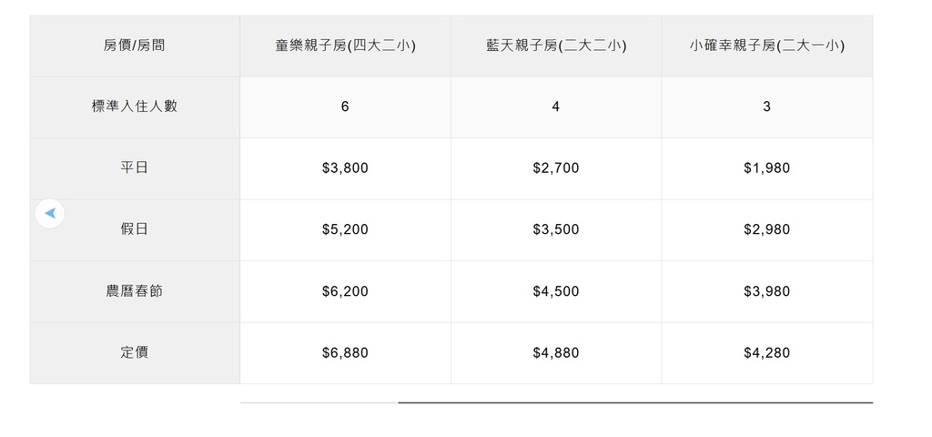Click the $1,980 price cell

[x=767, y=168]
